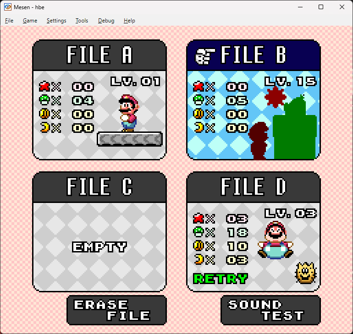Open the Debug menu
Screen dimensions: 353x334
click(x=106, y=21)
